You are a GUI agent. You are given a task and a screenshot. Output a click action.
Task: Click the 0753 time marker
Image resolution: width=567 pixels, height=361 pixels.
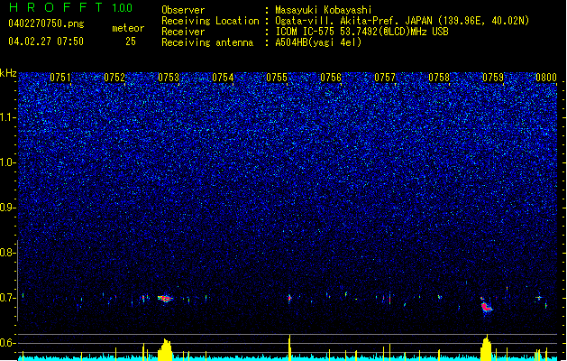tap(169, 78)
